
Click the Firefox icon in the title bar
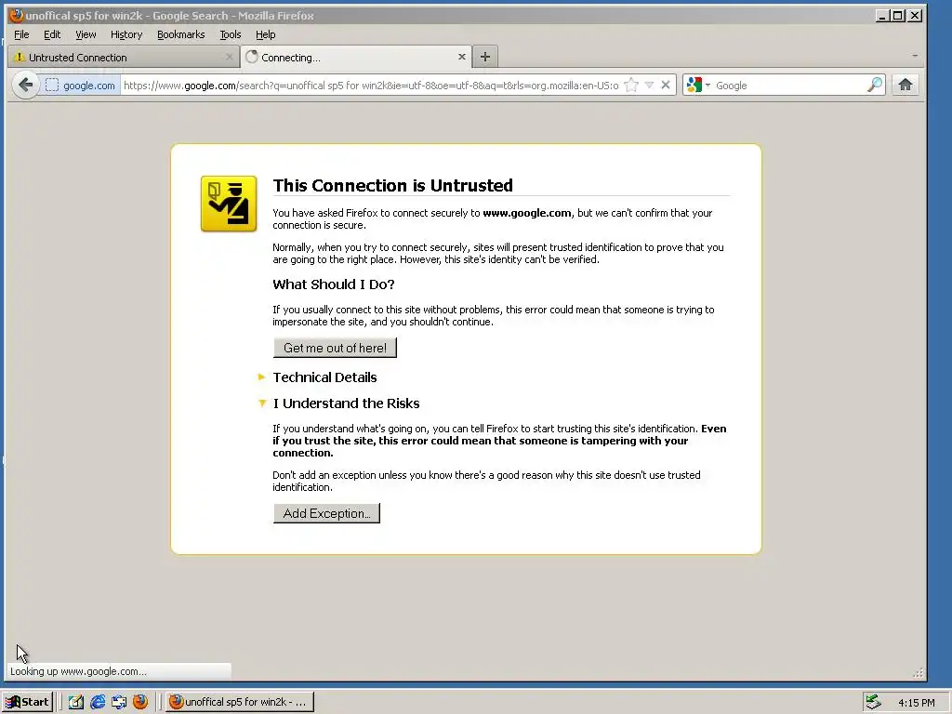(16, 15)
